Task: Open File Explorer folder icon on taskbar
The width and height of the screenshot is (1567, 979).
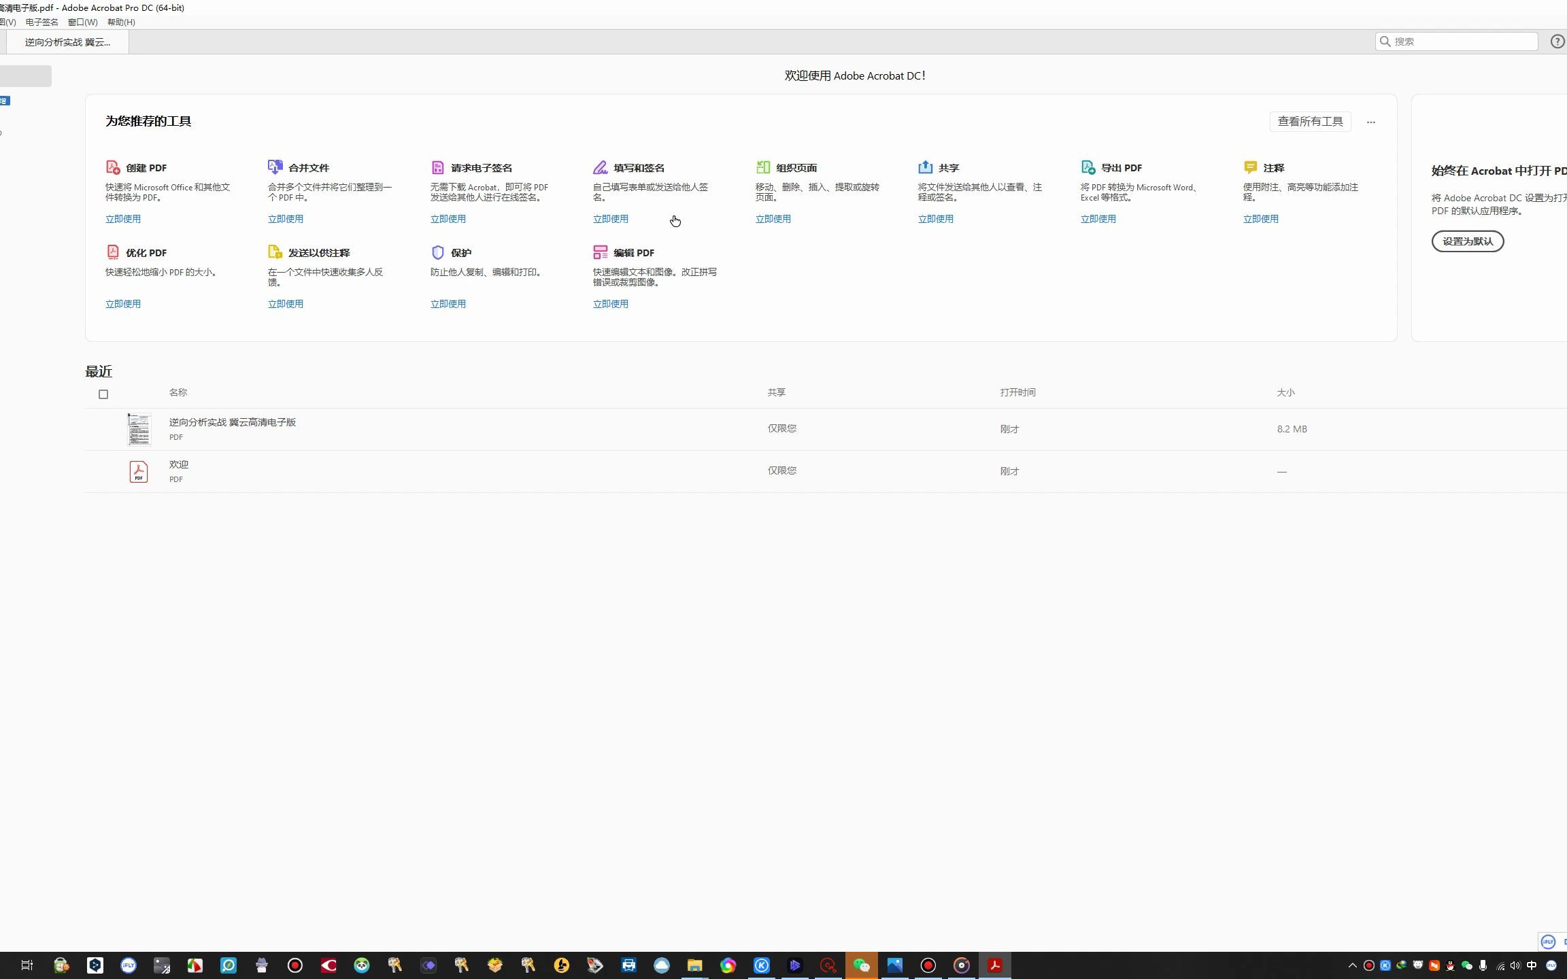Action: [694, 965]
